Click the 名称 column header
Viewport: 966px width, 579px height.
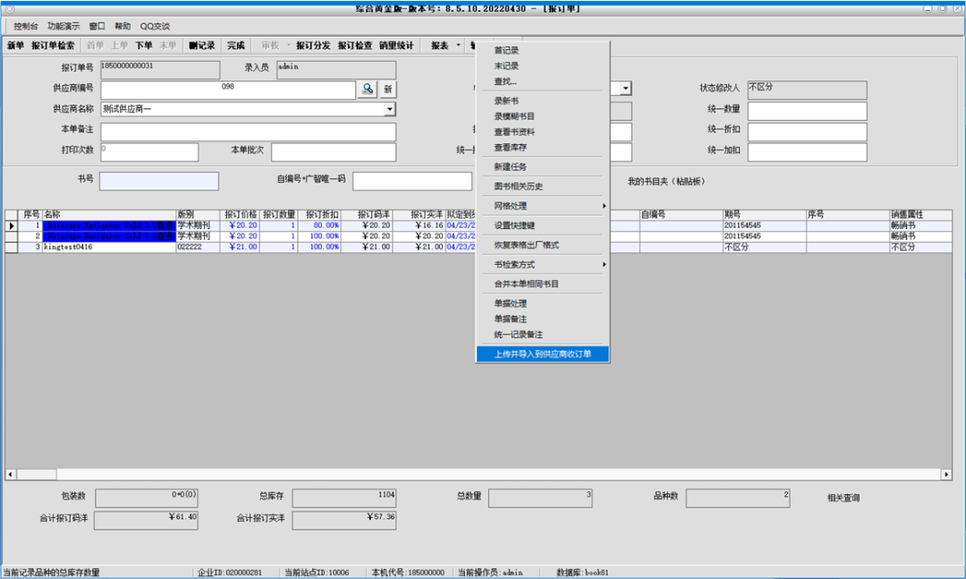tap(109, 215)
